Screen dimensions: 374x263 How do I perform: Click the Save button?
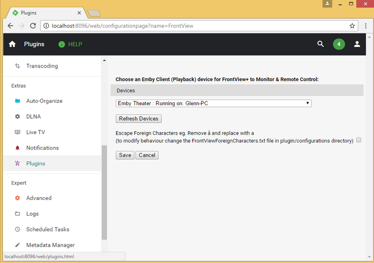tap(125, 155)
